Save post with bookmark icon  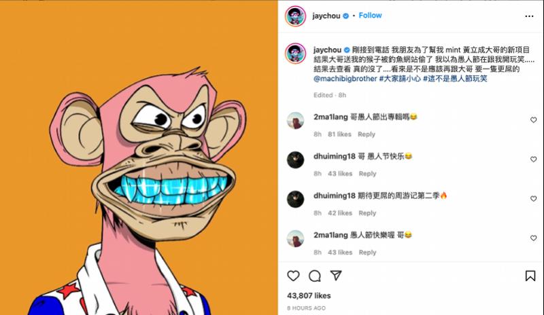point(530,276)
